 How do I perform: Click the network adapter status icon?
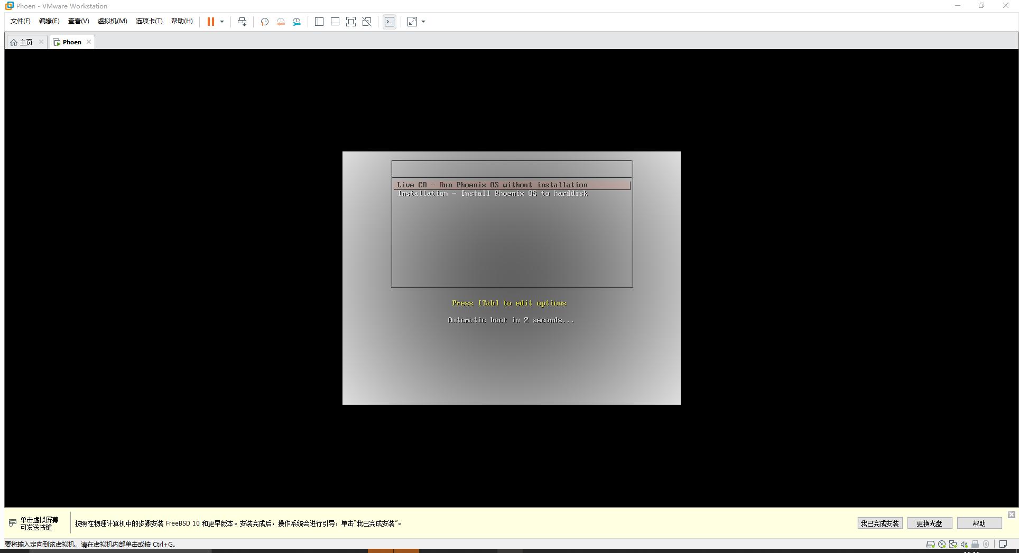pyautogui.click(x=953, y=544)
